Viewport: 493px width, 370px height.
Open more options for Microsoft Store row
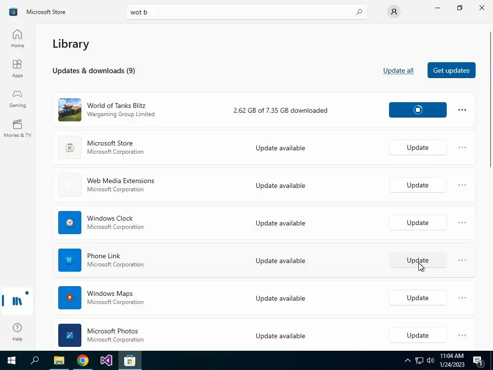[462, 147]
